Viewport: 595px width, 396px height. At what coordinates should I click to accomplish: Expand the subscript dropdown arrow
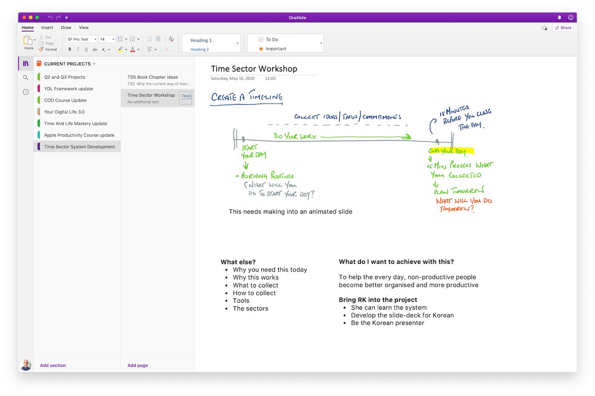[x=110, y=49]
